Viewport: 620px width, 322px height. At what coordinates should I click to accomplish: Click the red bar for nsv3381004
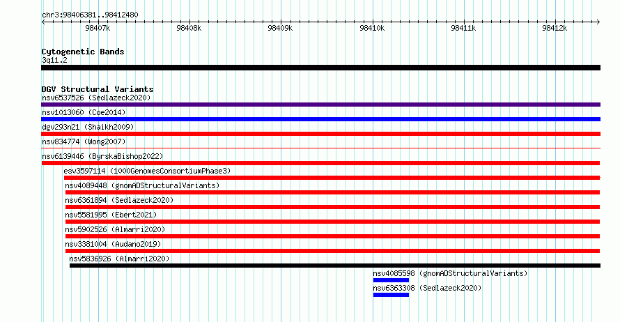[x=332, y=251]
